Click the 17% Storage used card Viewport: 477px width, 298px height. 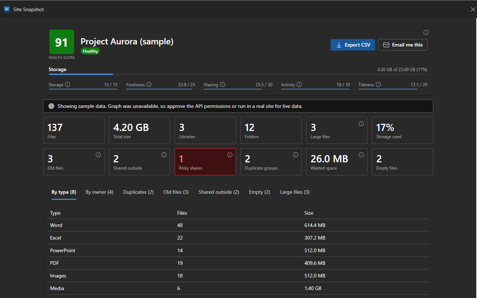click(403, 131)
